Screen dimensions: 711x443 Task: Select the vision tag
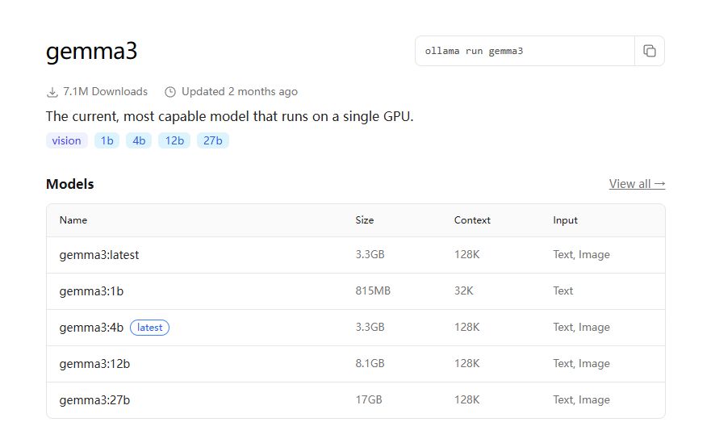tap(66, 140)
